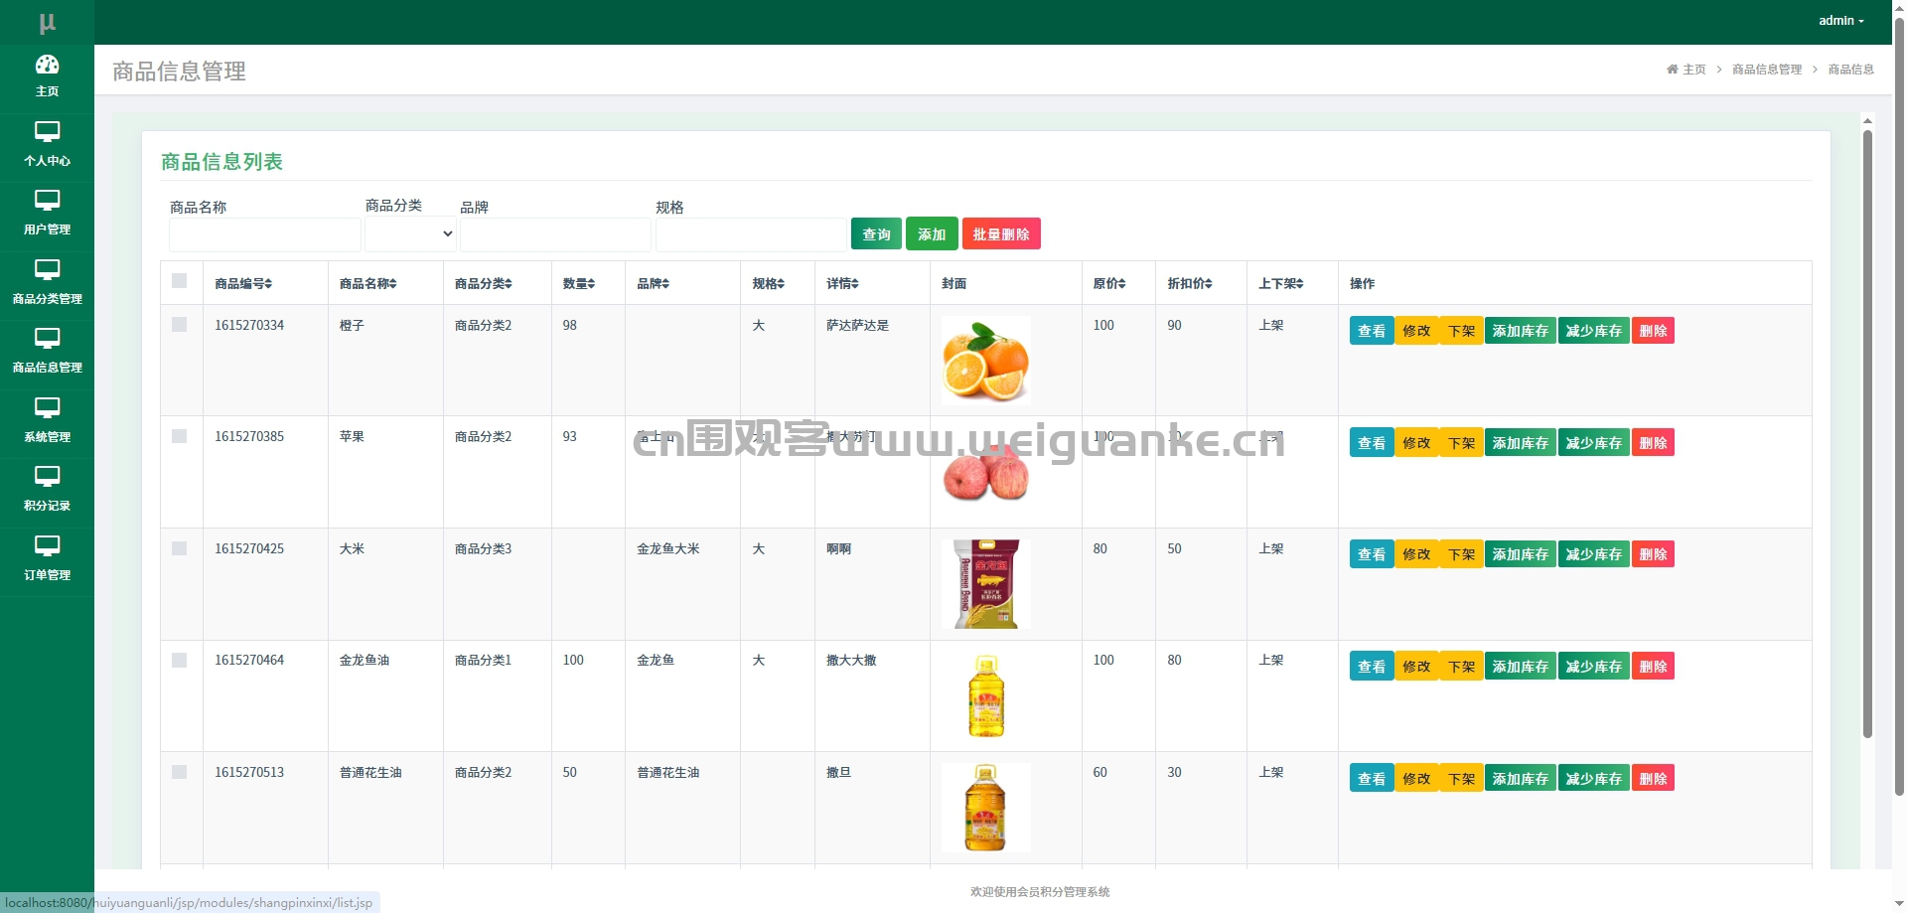Click 修改 for 普通花生油 row

point(1416,778)
